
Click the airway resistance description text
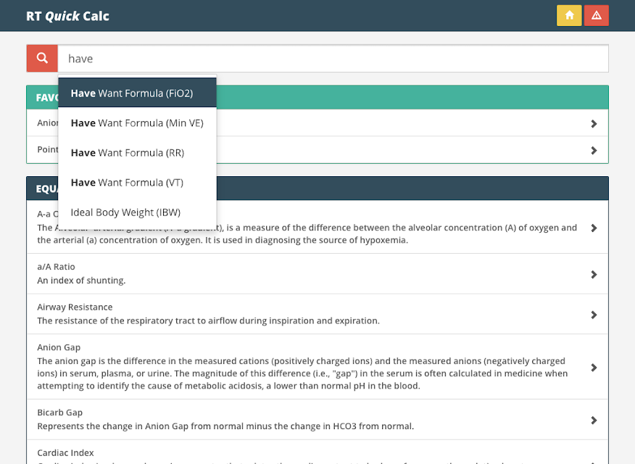pos(209,320)
